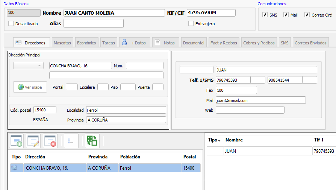Click the empty Web field
The width and height of the screenshot is (336, 190).
pos(250,110)
